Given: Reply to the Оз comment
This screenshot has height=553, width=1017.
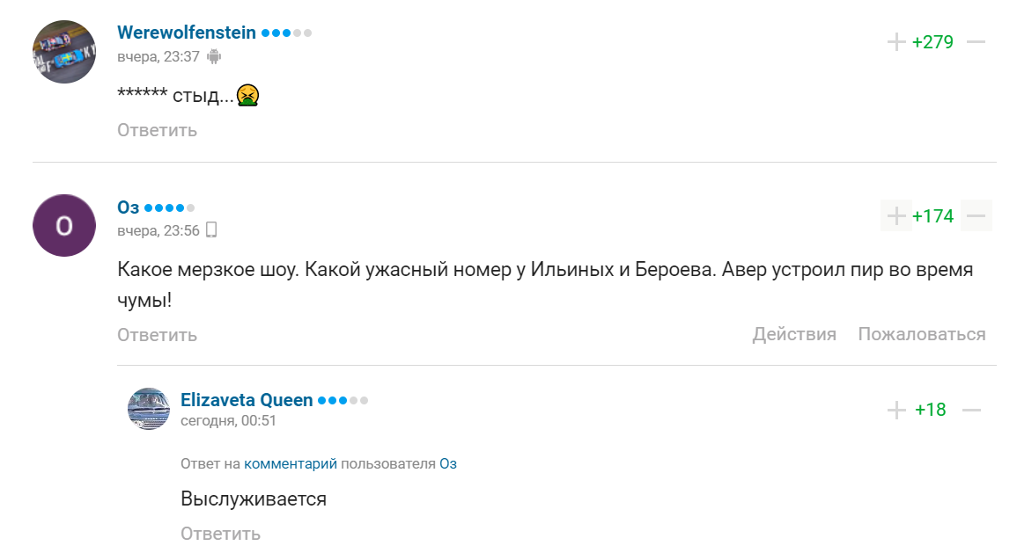Looking at the screenshot, I should [157, 335].
